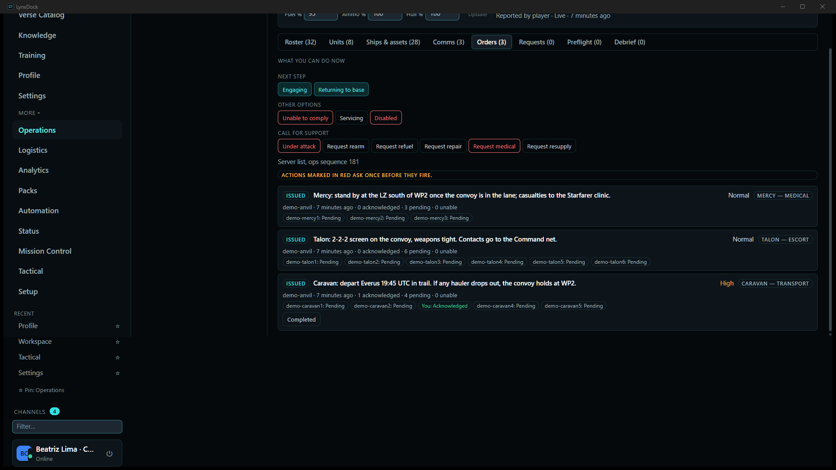Click Request resupply

(x=549, y=146)
